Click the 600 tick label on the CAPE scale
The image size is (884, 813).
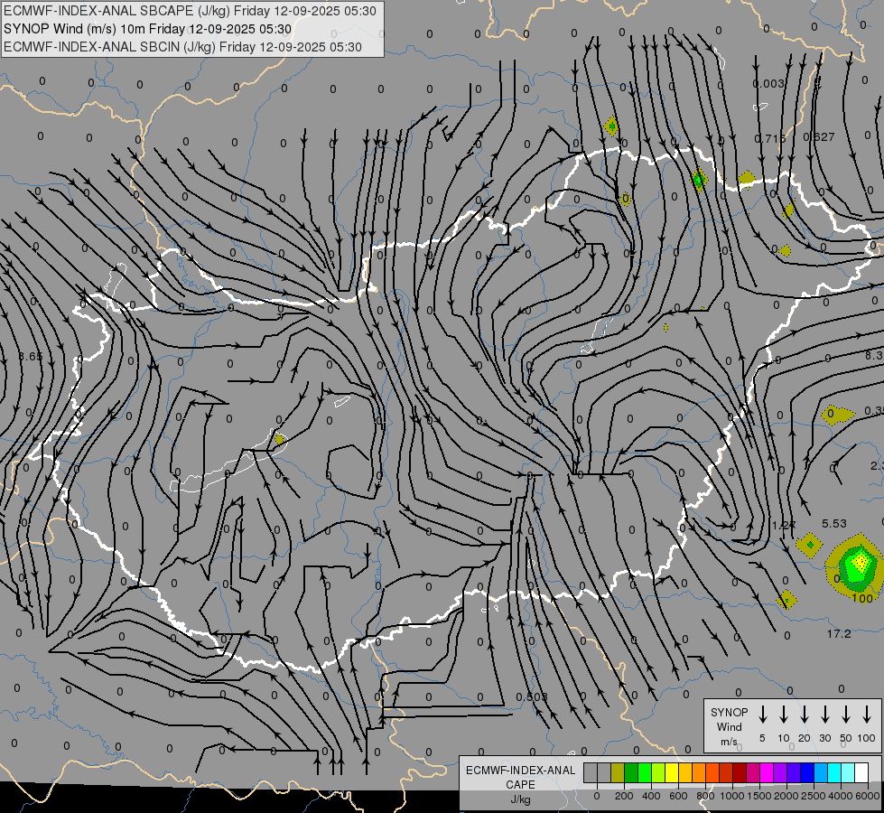click(x=678, y=796)
